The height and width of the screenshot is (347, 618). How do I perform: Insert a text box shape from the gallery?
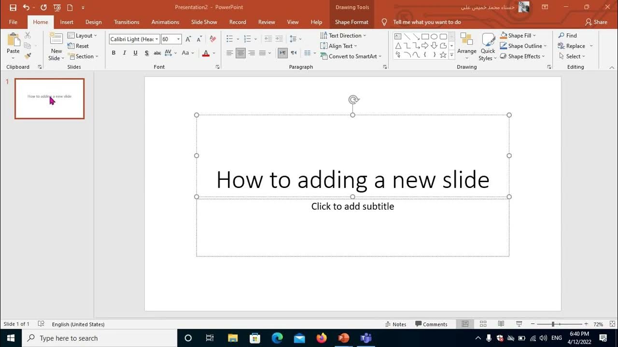pyautogui.click(x=398, y=37)
